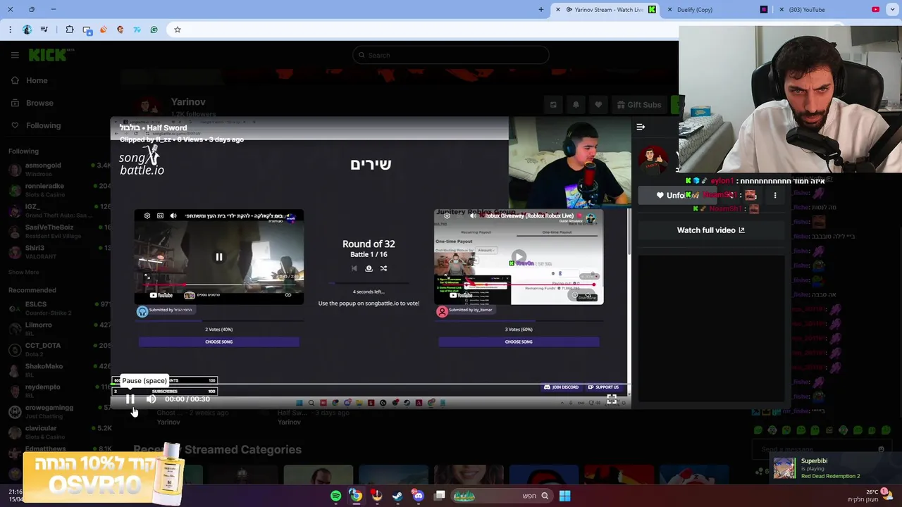The height and width of the screenshot is (507, 902).
Task: Open Task View from the taskbar
Action: click(x=440, y=496)
